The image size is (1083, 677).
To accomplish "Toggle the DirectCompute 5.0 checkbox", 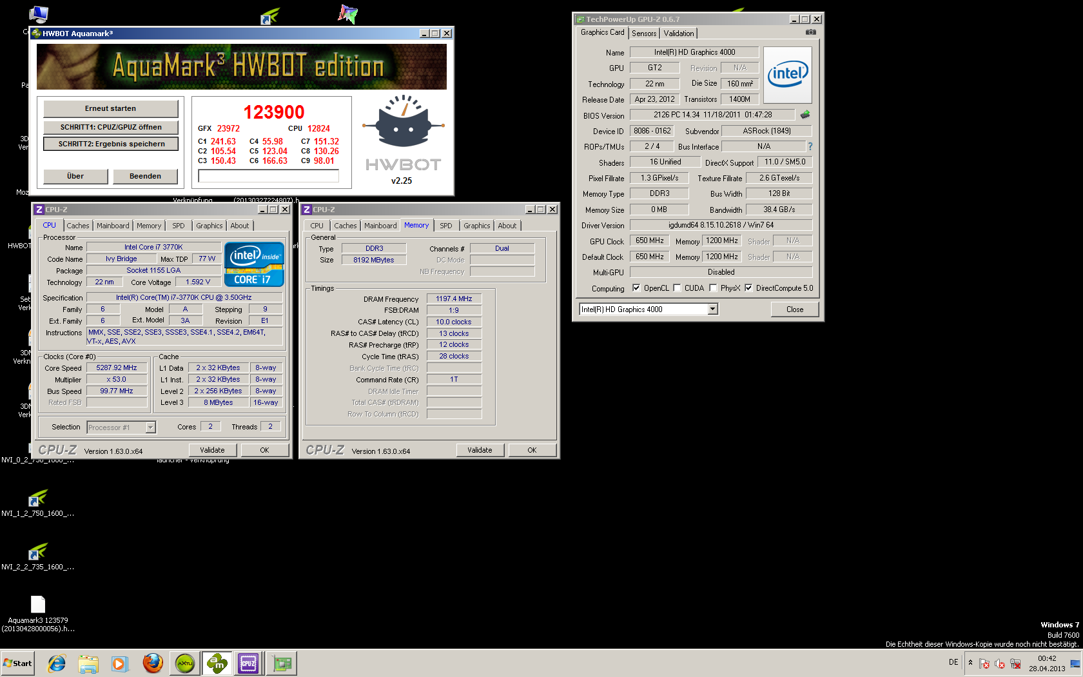I will (x=748, y=288).
